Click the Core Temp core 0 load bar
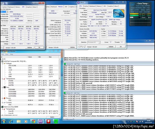This screenshot has width=155, height=129. coord(134,14)
